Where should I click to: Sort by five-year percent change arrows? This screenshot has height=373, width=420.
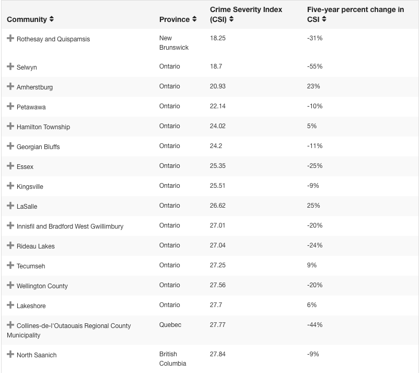pyautogui.click(x=324, y=19)
